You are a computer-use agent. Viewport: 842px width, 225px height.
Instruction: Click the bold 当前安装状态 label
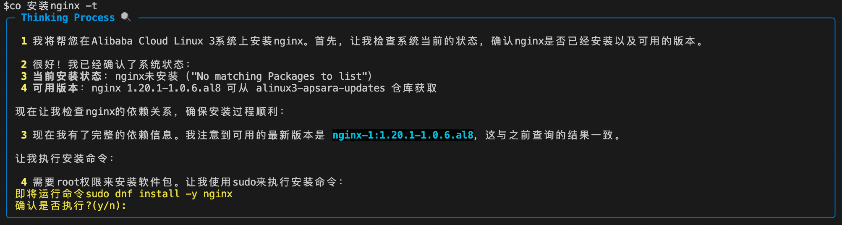click(68, 76)
